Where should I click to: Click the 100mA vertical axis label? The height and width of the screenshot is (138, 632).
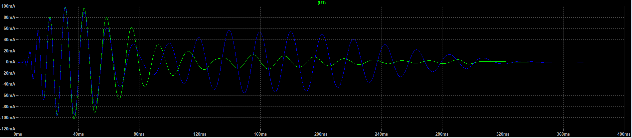(x=8, y=6)
